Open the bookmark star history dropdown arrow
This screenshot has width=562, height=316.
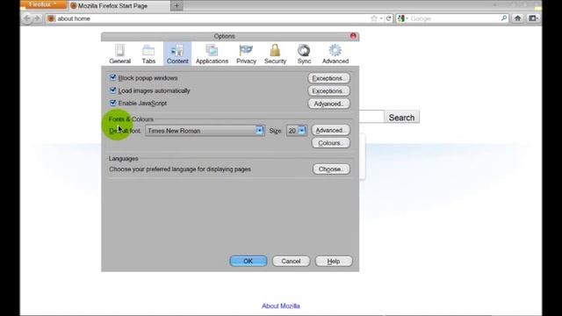pyautogui.click(x=381, y=18)
